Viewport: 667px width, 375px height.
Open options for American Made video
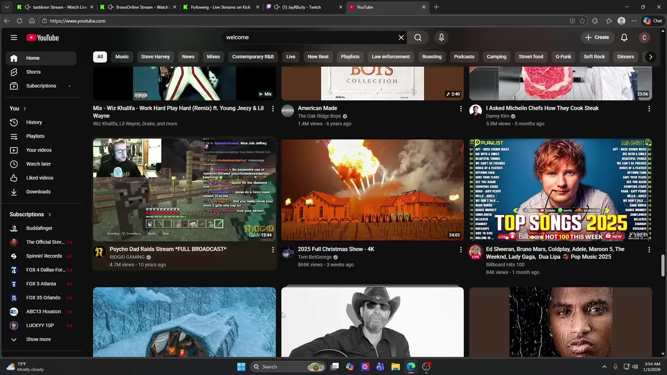coord(461,109)
